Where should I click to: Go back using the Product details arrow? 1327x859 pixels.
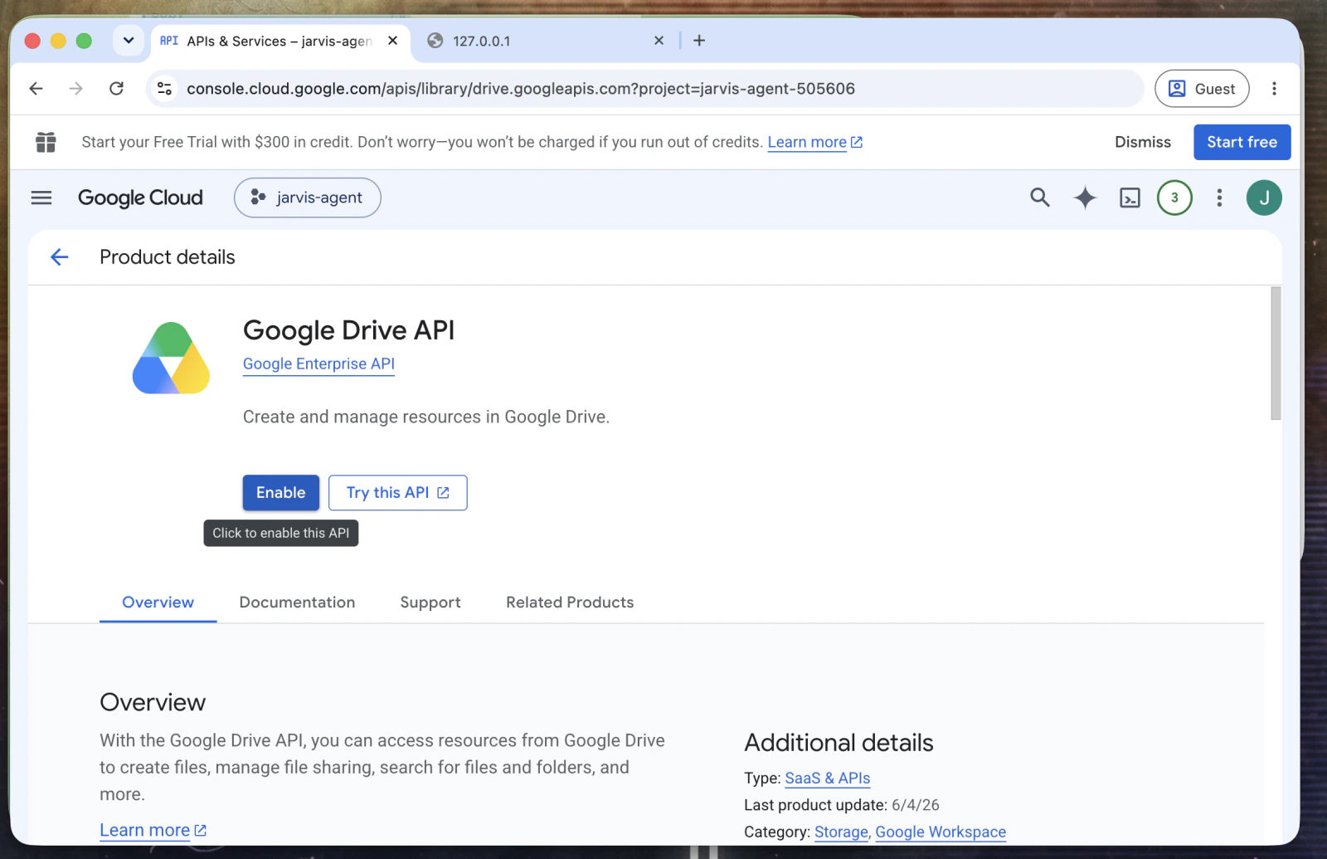coord(60,257)
